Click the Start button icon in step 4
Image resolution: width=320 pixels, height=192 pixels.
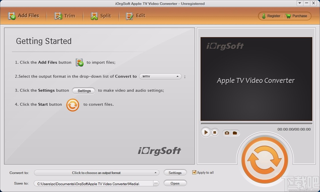pos(73,105)
